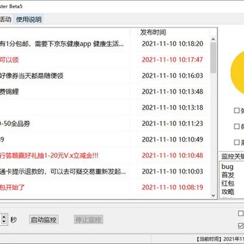This screenshot has width=244, height=244.
Task: Click the list scrollbar down arrow
Action: tap(213, 195)
